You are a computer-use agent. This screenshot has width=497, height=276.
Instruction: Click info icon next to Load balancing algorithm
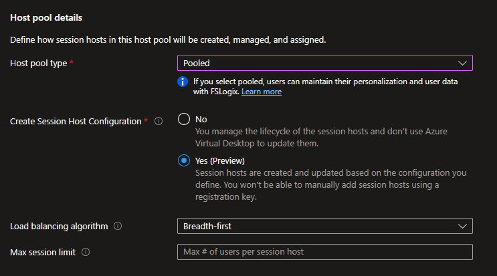coord(118,226)
